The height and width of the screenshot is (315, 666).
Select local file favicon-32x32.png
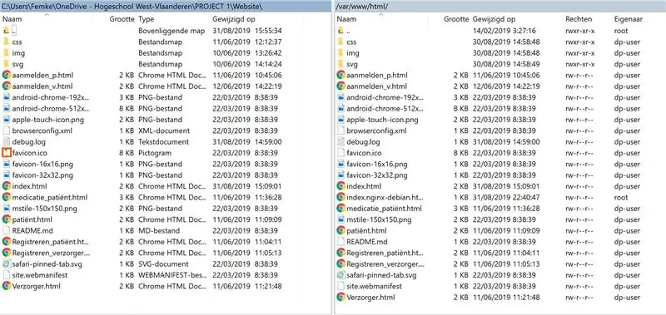click(x=43, y=175)
